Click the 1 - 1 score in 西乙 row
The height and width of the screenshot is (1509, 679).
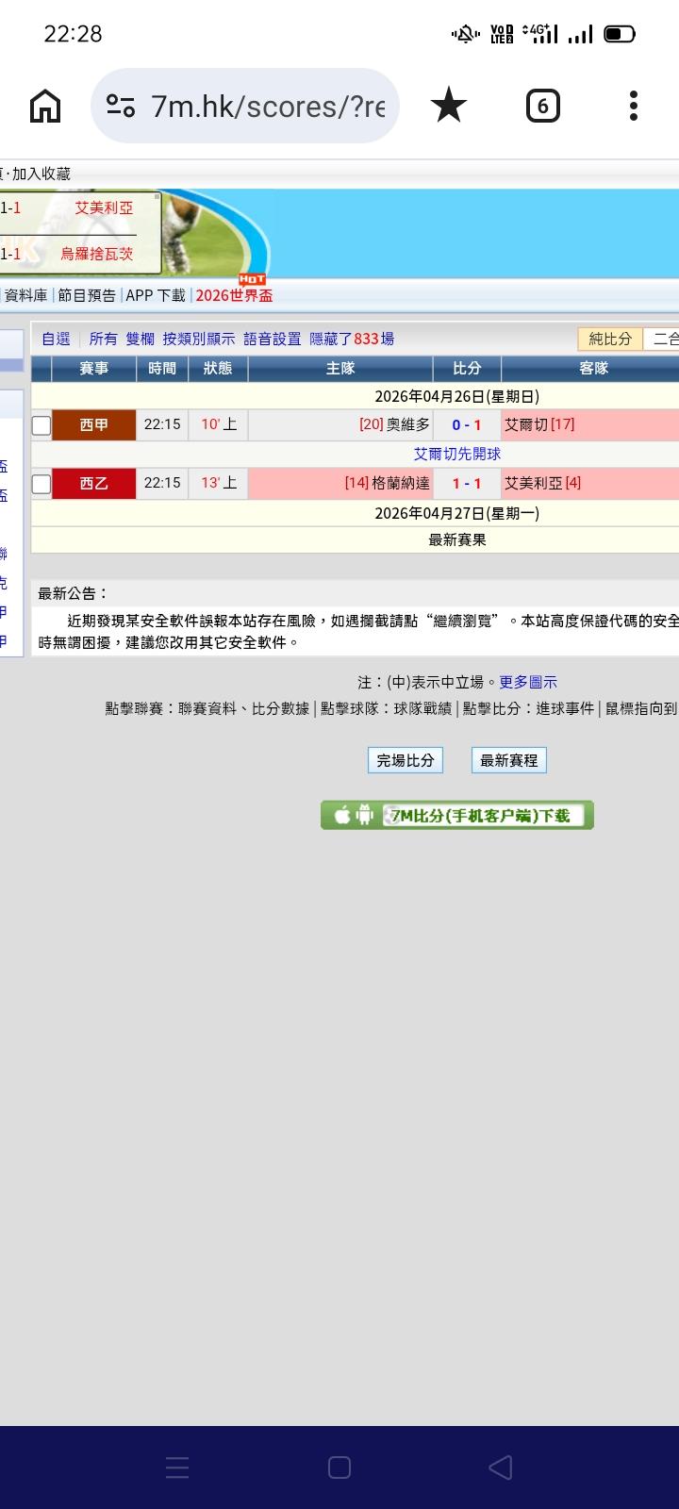(467, 484)
